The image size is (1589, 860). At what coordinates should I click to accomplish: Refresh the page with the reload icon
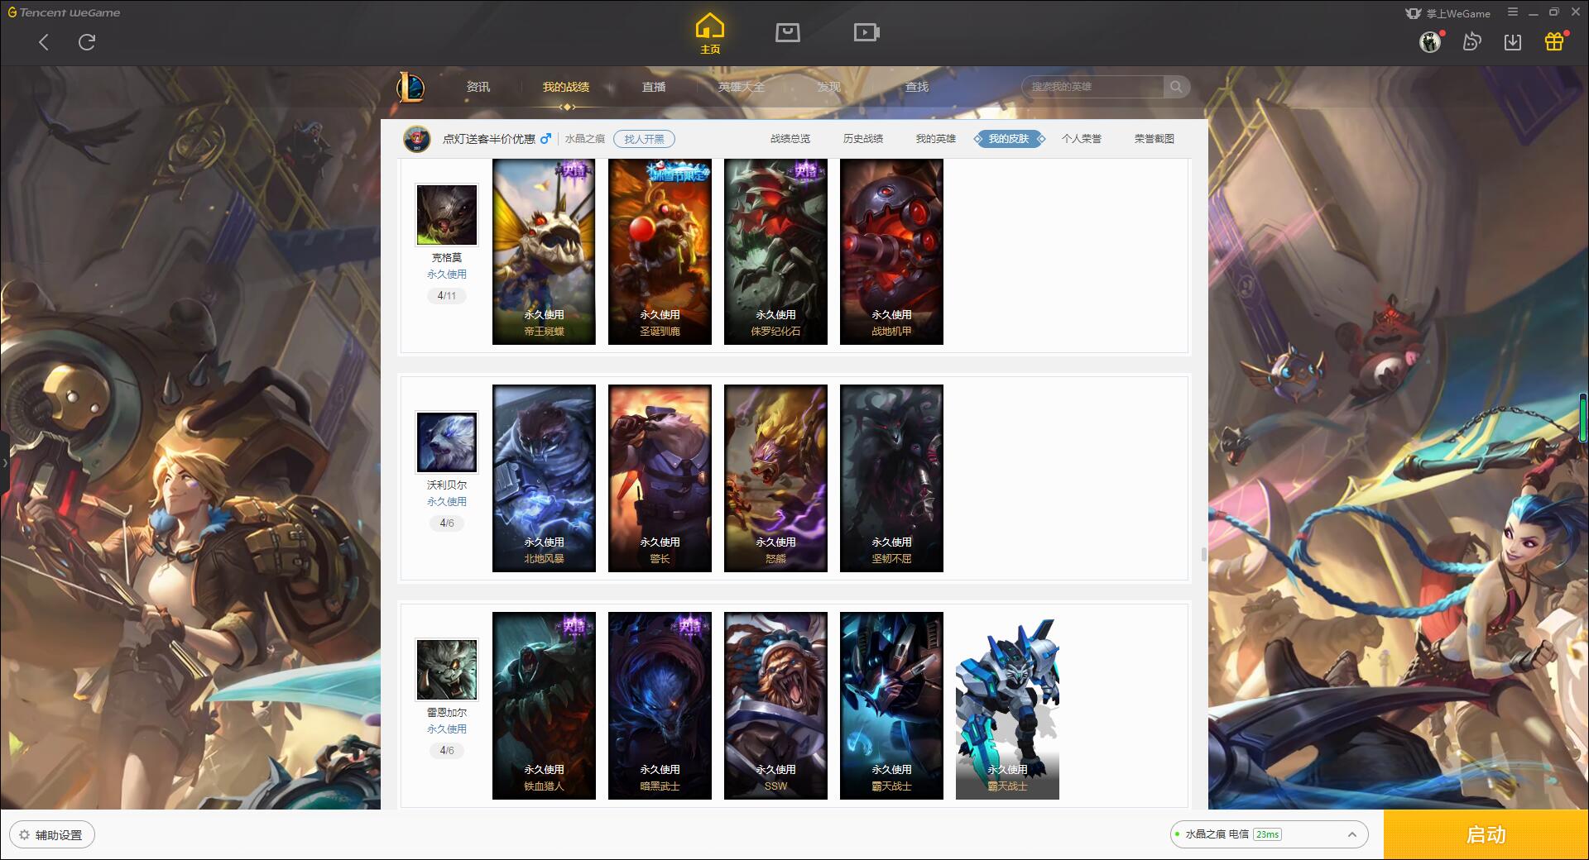[x=87, y=42]
